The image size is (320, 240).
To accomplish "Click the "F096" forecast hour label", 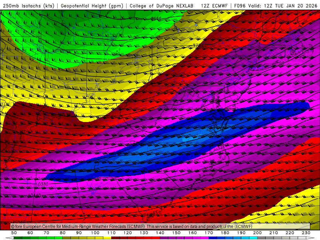I will [x=240, y=6].
